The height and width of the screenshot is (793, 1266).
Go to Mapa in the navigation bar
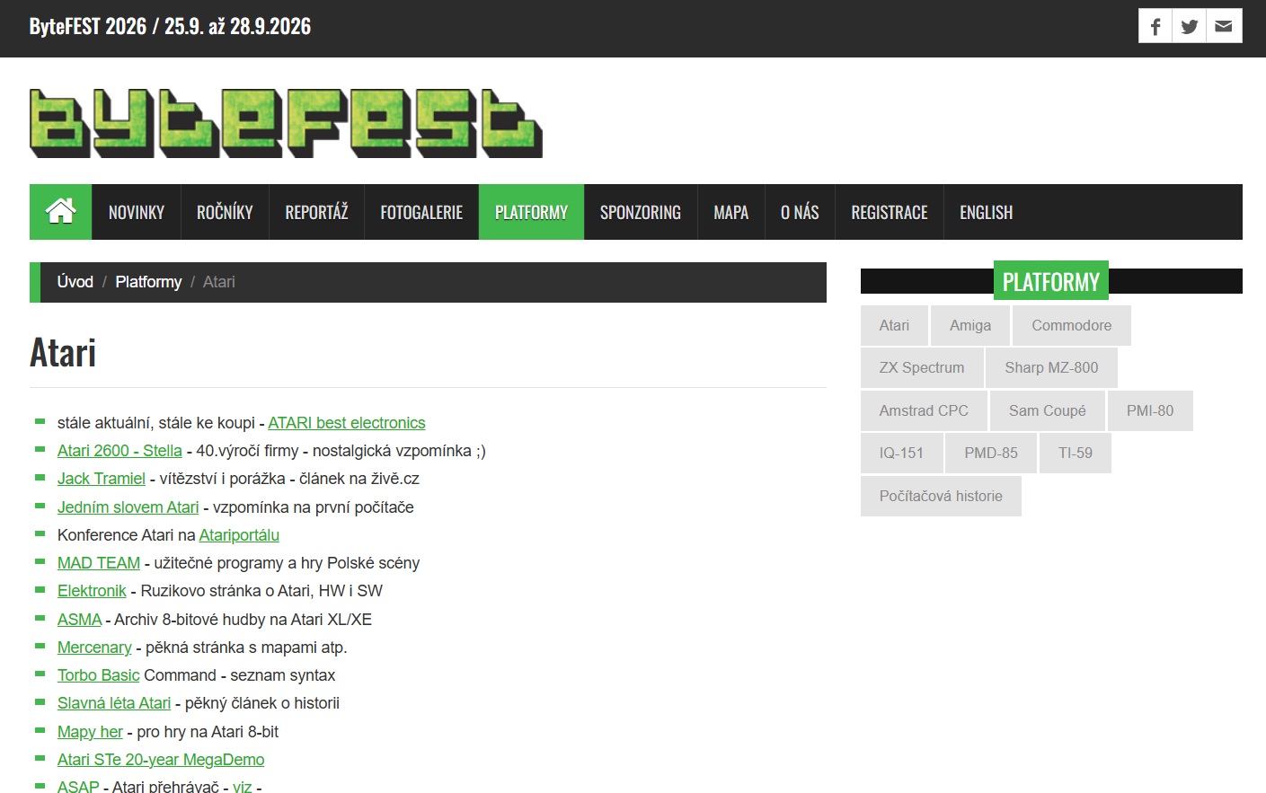pyautogui.click(x=731, y=212)
